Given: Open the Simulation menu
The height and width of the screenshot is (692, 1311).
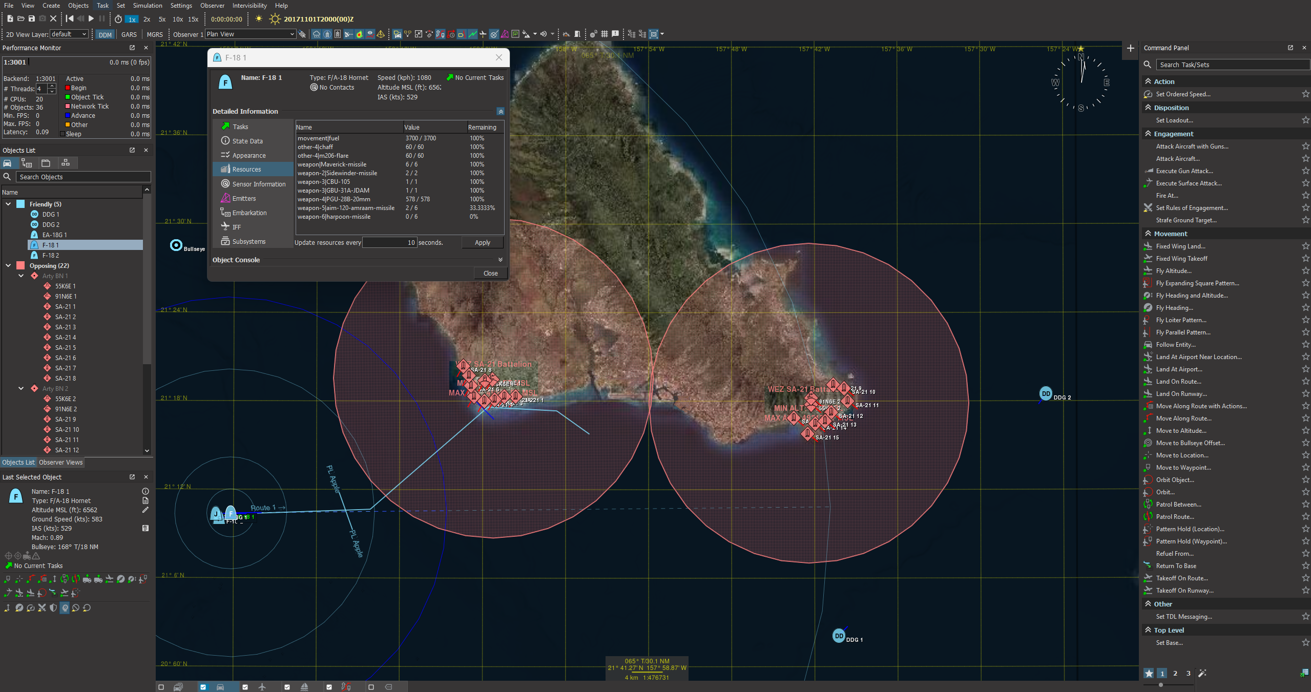Looking at the screenshot, I should [x=148, y=6].
